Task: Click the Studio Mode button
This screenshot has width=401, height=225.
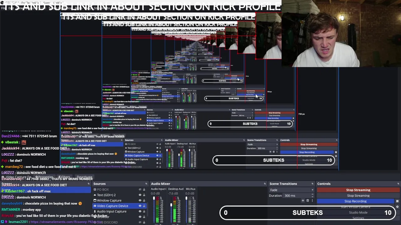Action: (358, 212)
